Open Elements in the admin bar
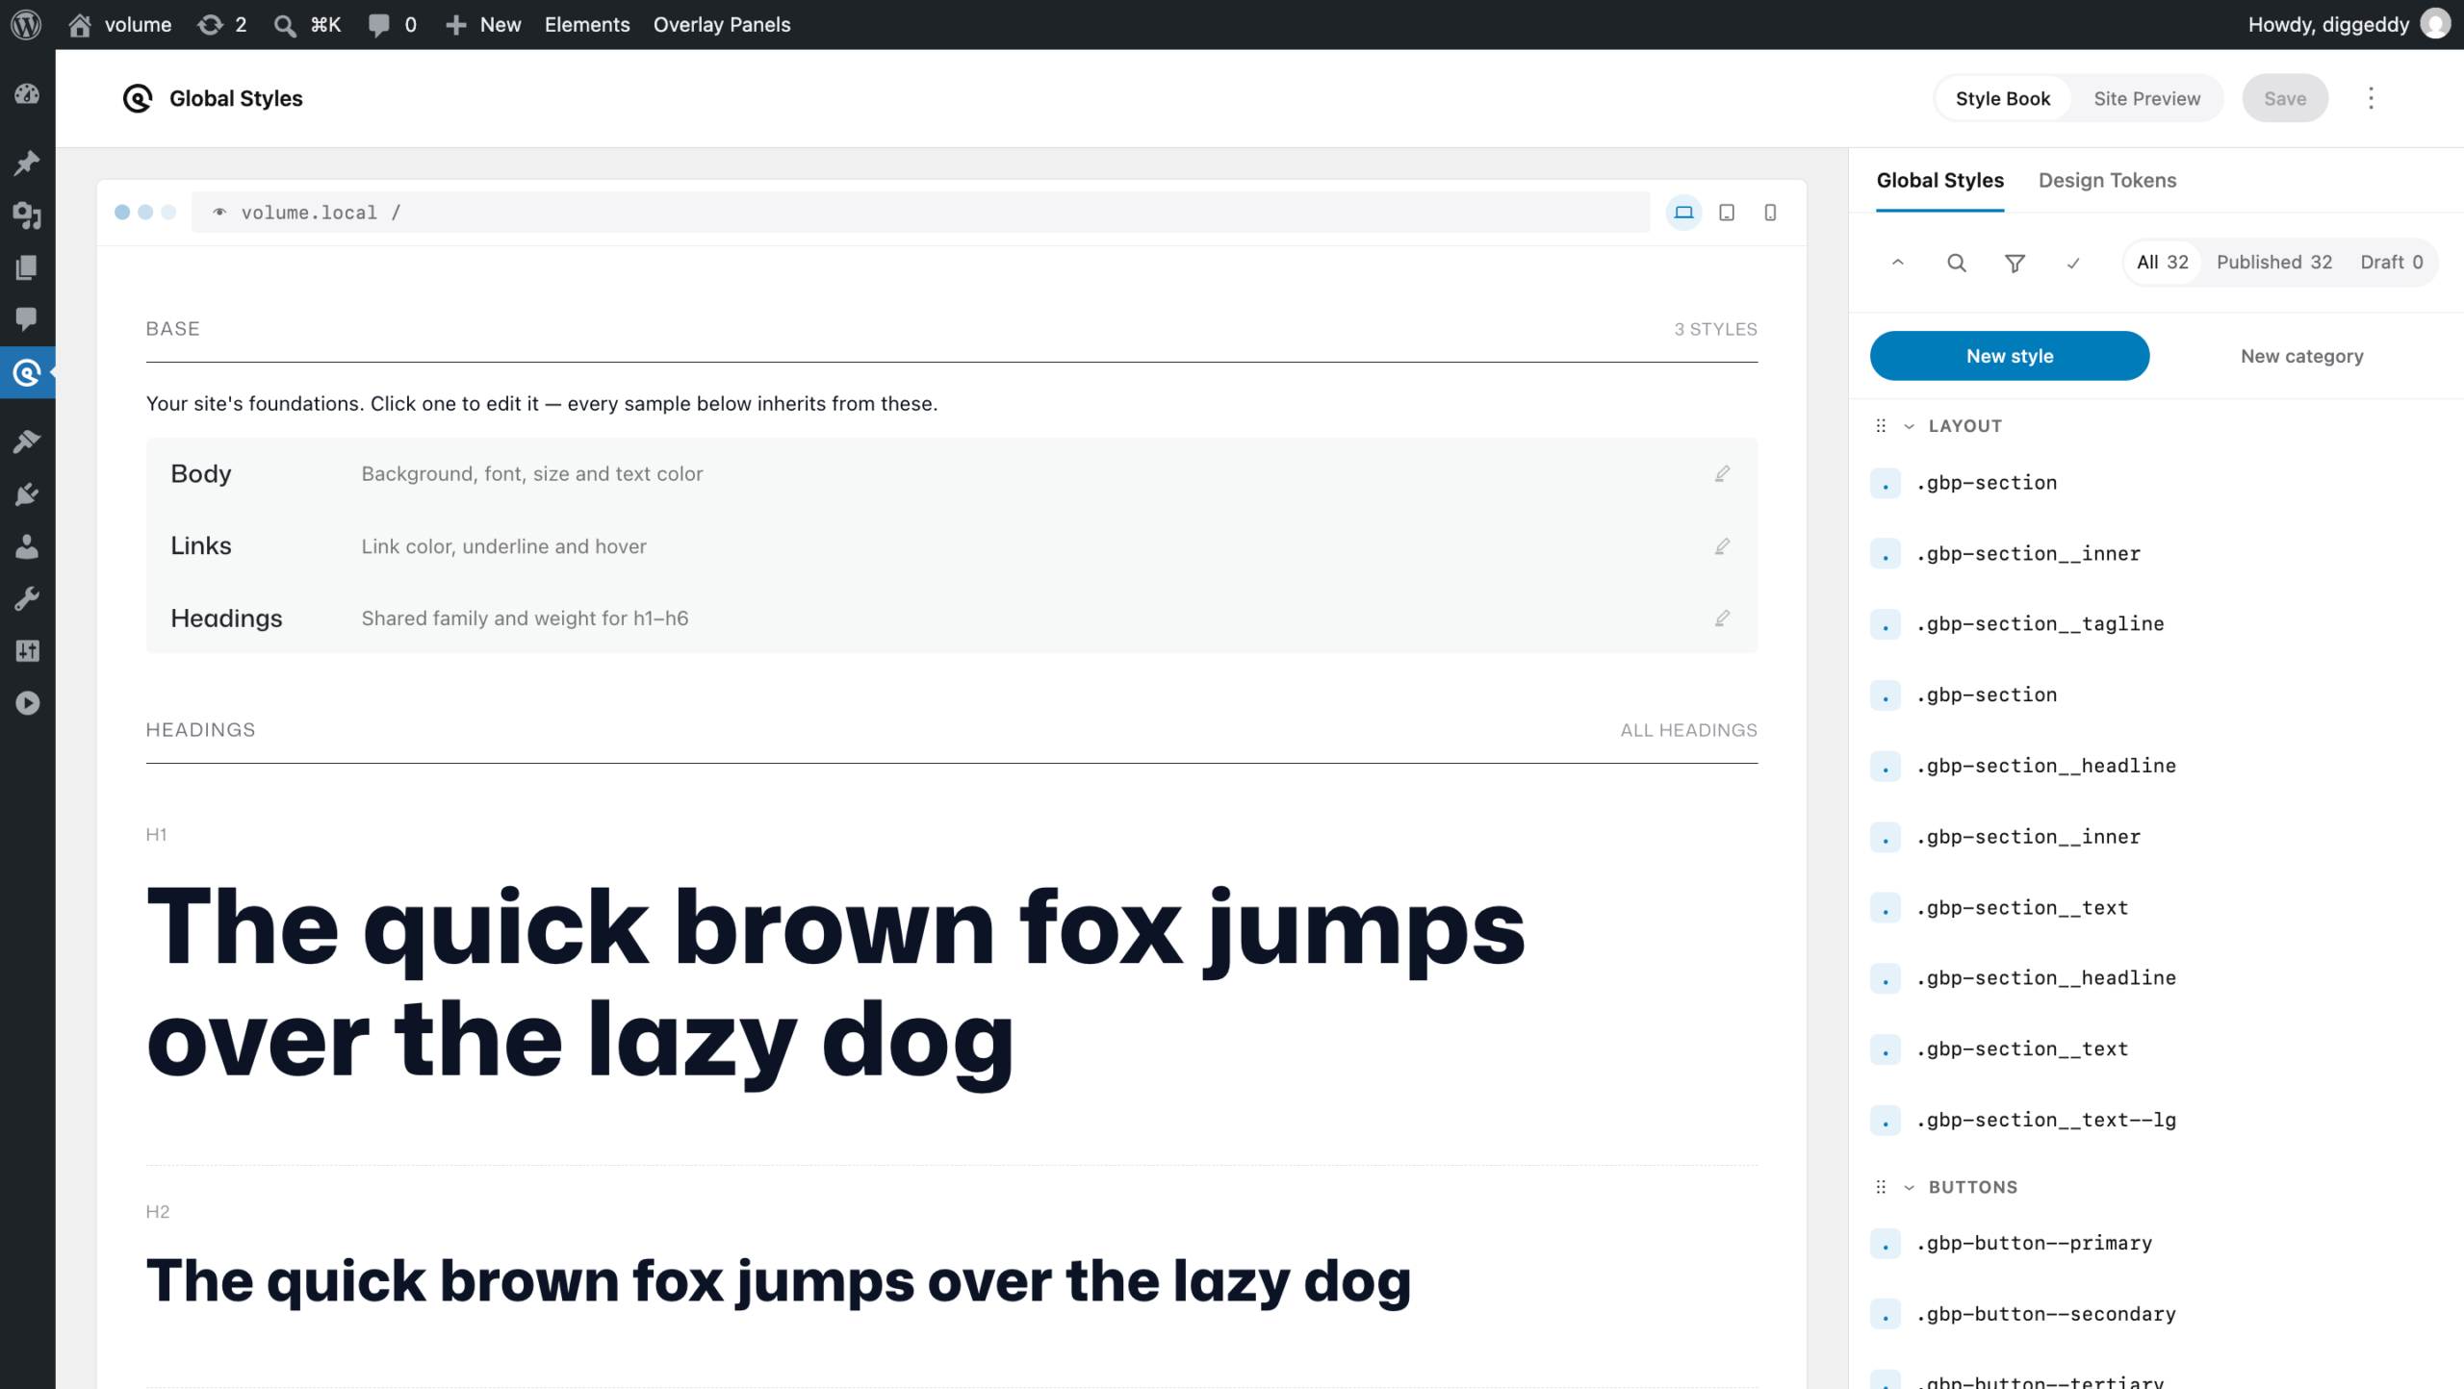 [586, 24]
